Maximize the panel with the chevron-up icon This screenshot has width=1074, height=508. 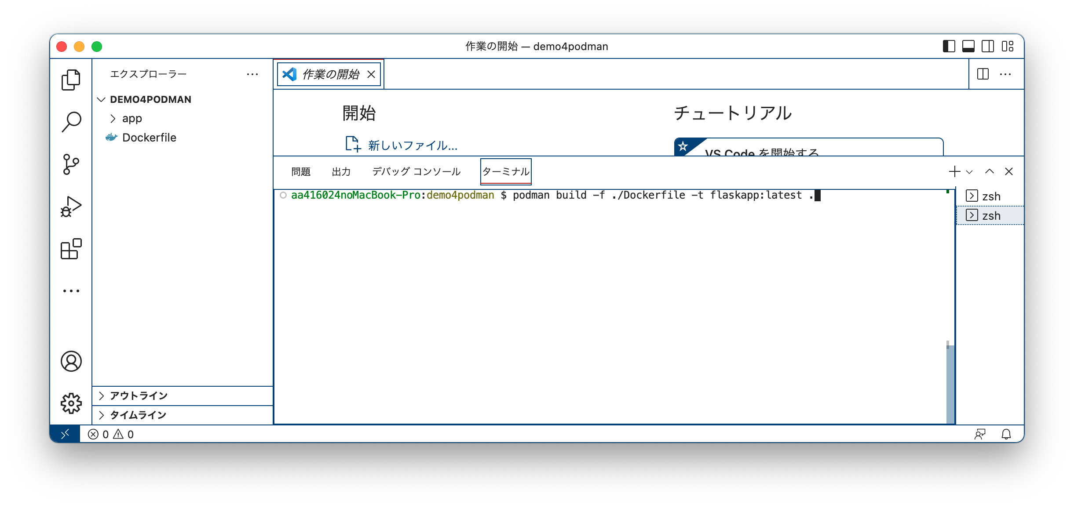990,171
